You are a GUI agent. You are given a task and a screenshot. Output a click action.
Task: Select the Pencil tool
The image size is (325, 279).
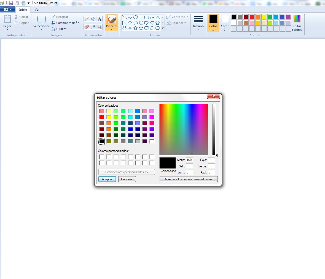pos(87,19)
